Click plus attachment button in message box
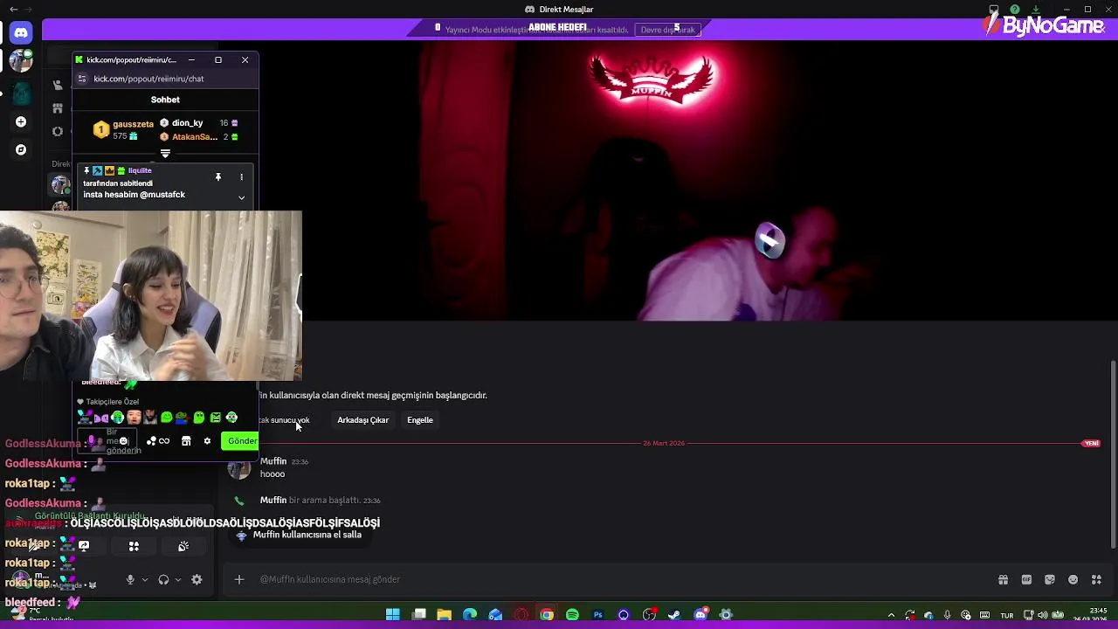This screenshot has height=629, width=1118. click(x=238, y=579)
